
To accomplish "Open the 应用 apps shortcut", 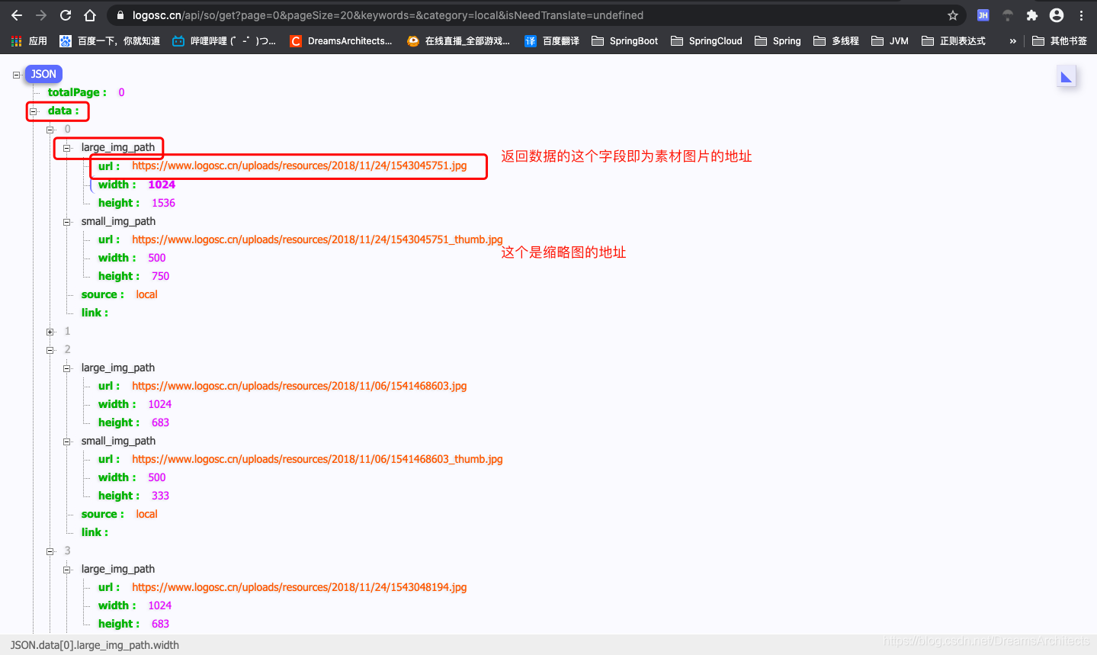I will [x=29, y=41].
